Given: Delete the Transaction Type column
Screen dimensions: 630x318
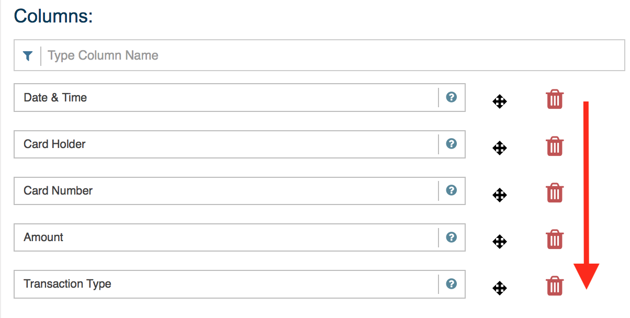Looking at the screenshot, I should click(555, 286).
